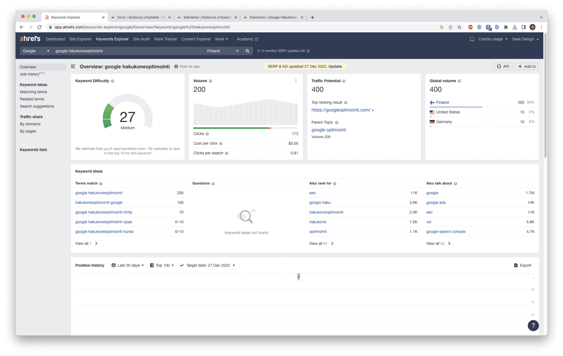Open the Target date dropdown
Image resolution: width=563 pixels, height=356 pixels.
pos(207,265)
